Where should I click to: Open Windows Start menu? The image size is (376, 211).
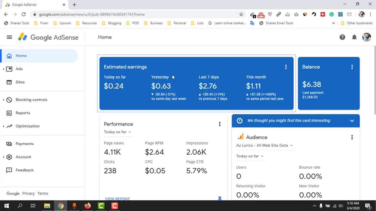[6, 206]
